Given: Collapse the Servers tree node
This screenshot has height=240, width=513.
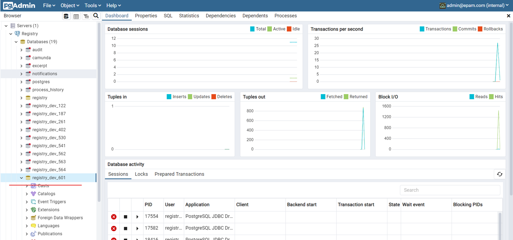Looking at the screenshot, I should [6, 26].
